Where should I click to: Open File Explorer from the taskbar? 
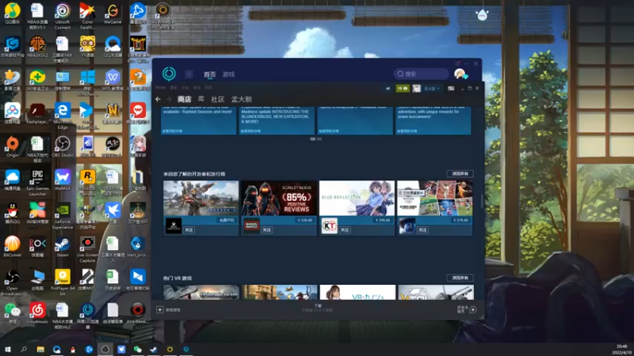pos(40,349)
